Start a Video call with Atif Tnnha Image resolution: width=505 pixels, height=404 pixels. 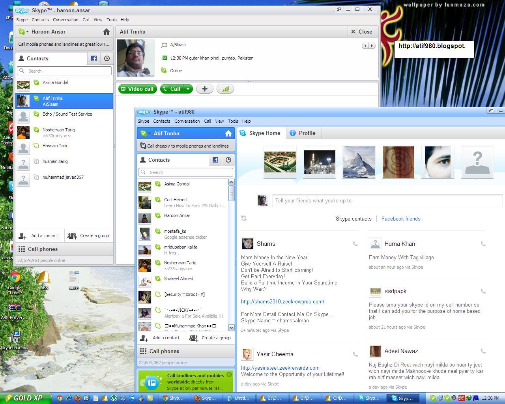tap(137, 89)
